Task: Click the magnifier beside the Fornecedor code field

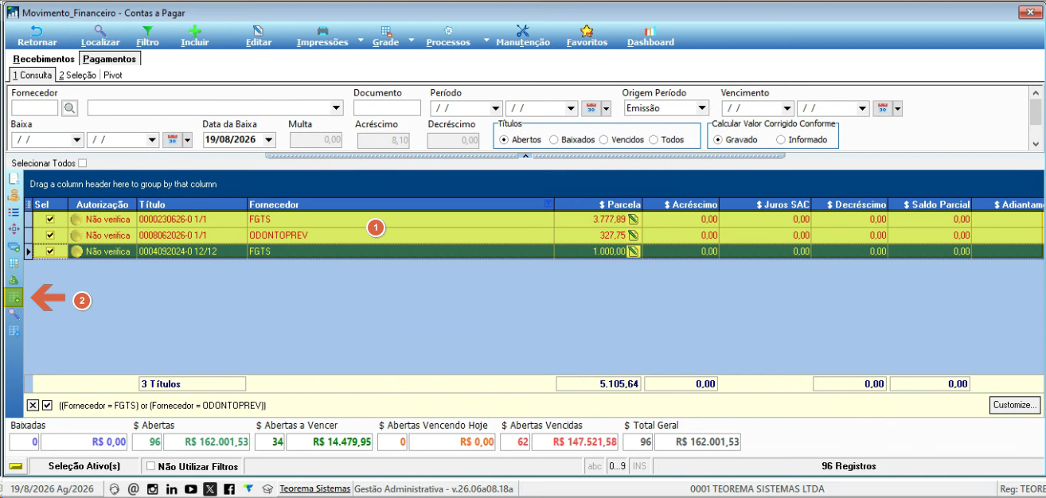Action: (69, 108)
